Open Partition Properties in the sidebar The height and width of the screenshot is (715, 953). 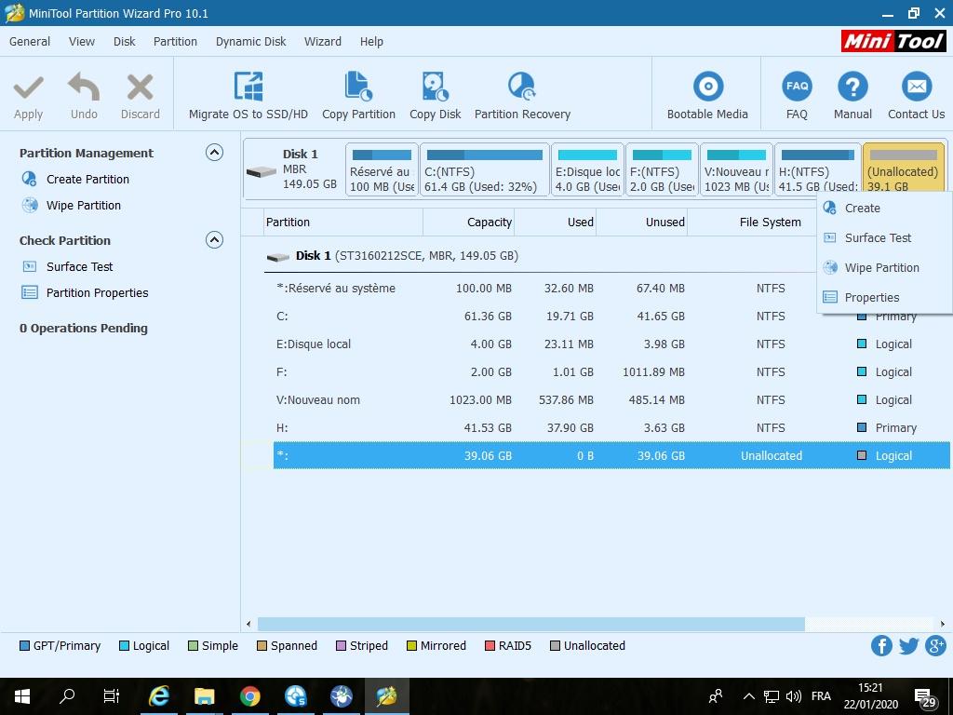click(x=97, y=293)
